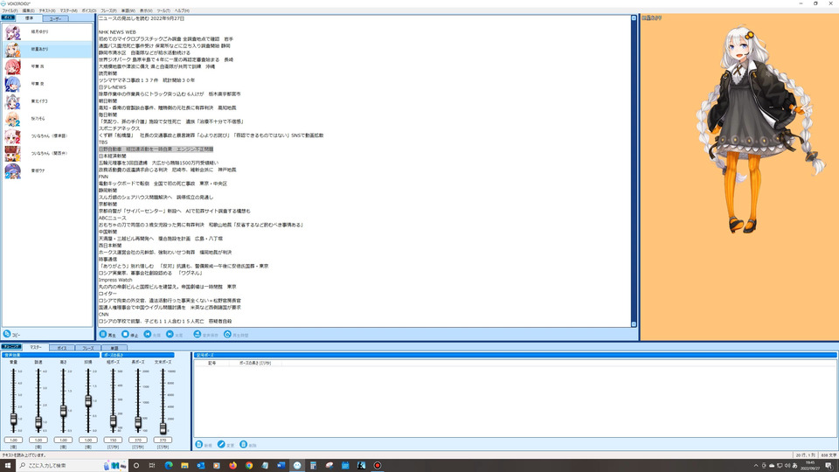
Task: Stop reading with the 停止 button
Action: [x=130, y=335]
